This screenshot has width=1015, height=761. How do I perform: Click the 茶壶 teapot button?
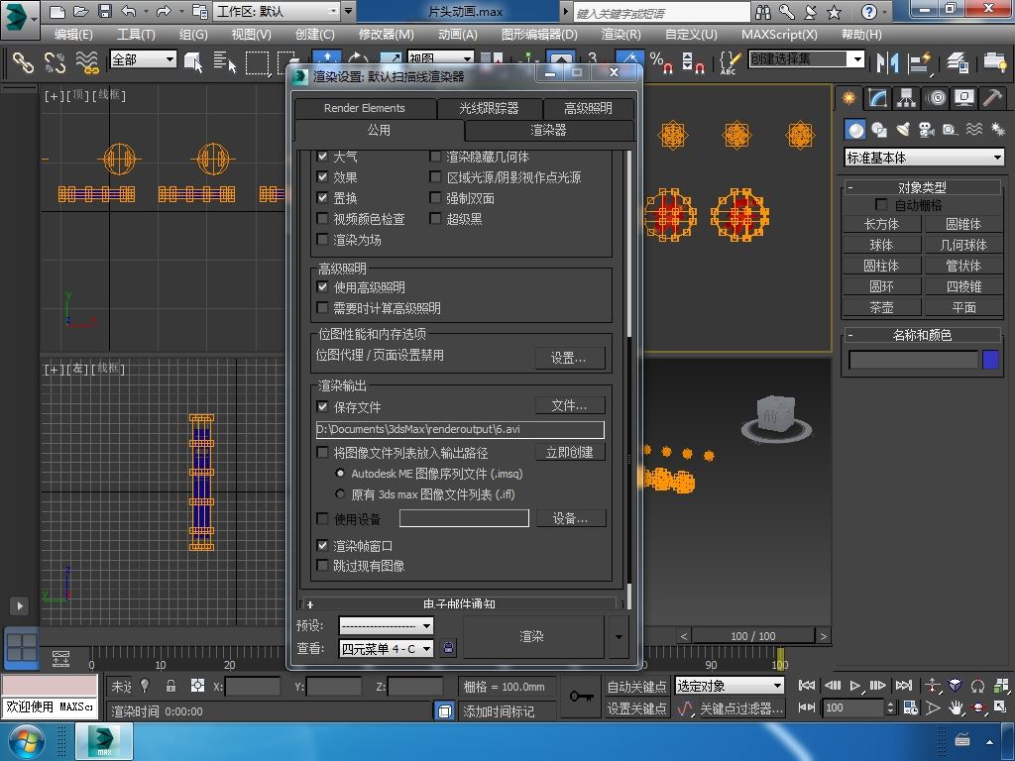click(881, 307)
